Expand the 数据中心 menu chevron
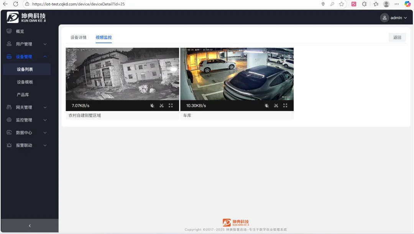Screen dimensions: 414x234 coord(45,133)
